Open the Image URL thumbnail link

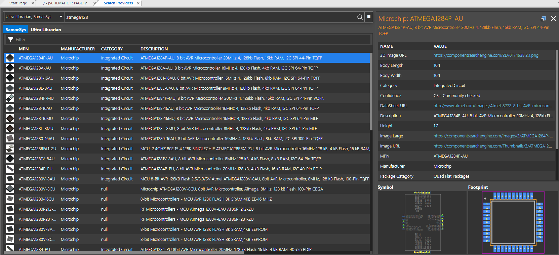click(492, 146)
